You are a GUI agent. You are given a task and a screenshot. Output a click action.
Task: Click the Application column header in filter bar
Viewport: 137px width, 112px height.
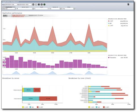tap(9, 7)
